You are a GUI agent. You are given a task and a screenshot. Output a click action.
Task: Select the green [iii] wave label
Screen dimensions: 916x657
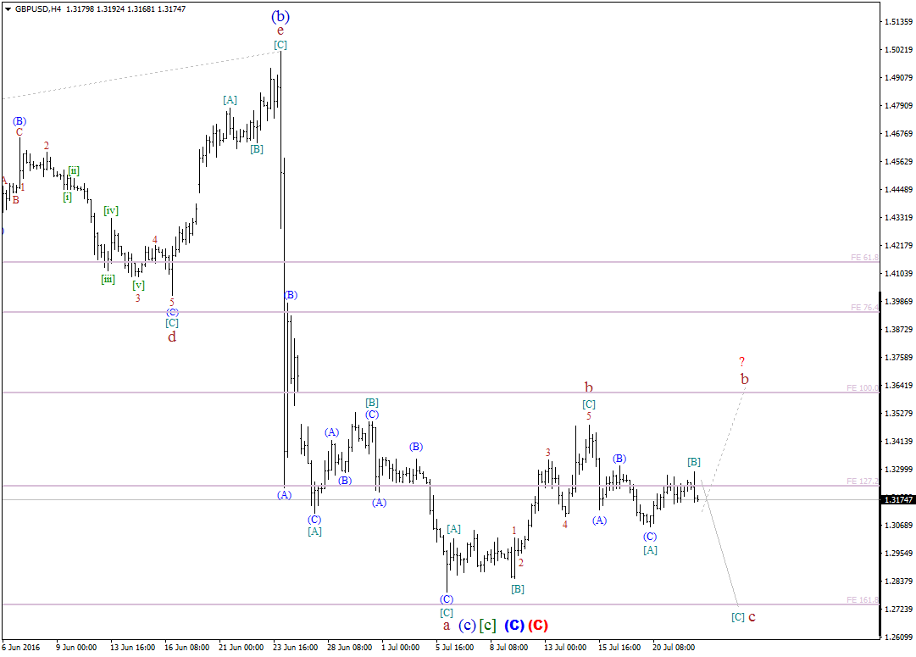108,280
